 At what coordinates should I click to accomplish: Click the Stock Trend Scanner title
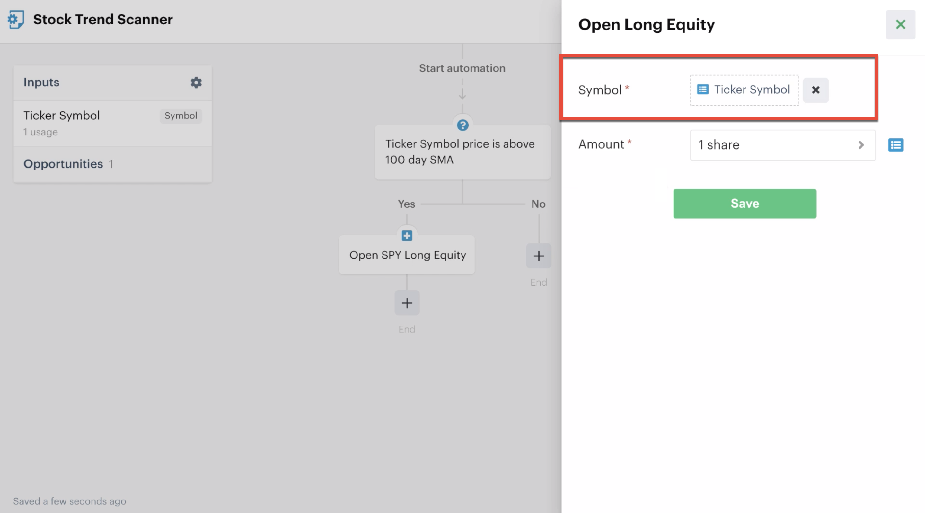[103, 19]
